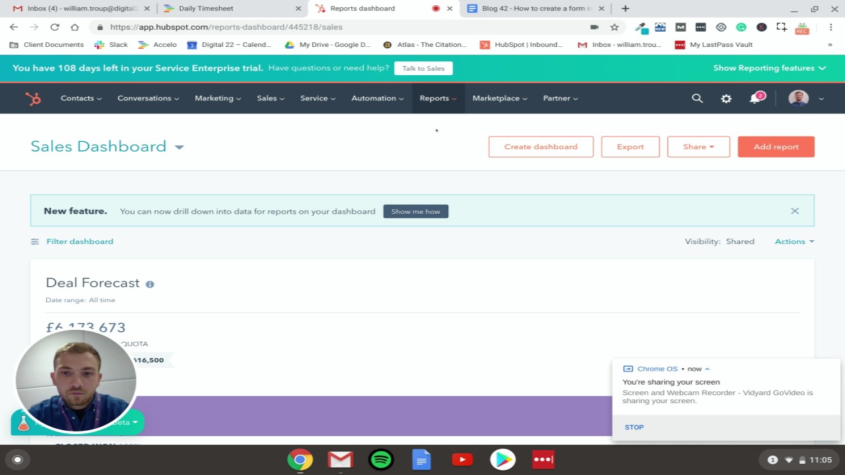Launch Spotify from the shelf
The height and width of the screenshot is (475, 845).
point(381,459)
